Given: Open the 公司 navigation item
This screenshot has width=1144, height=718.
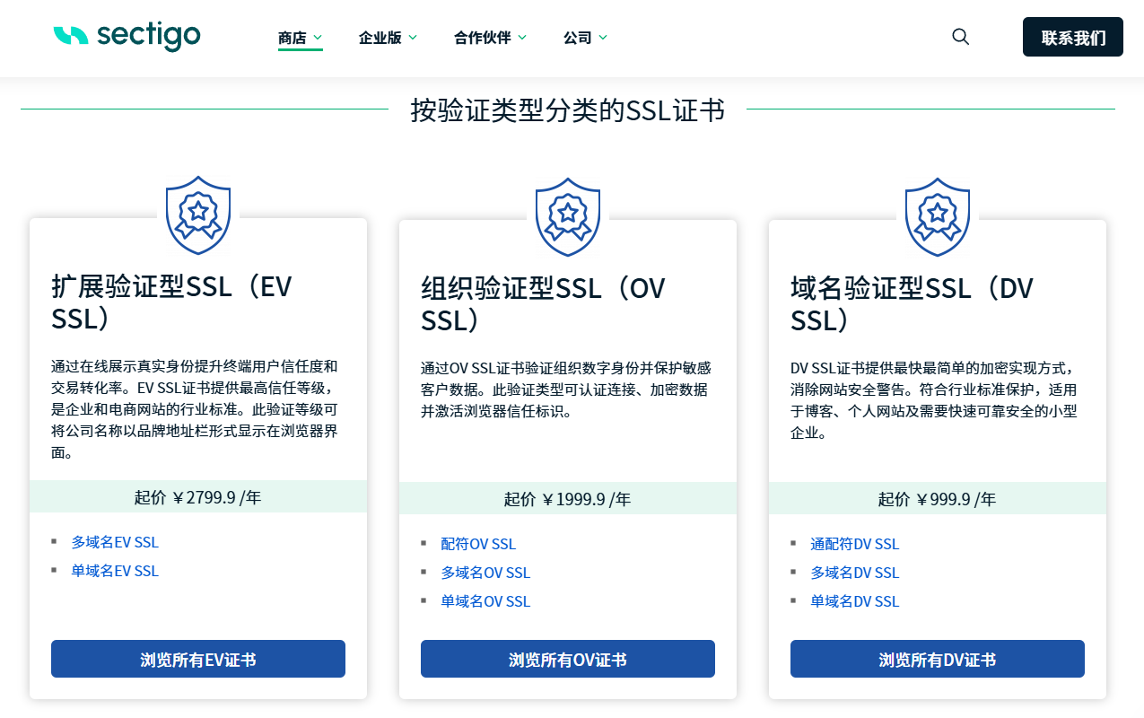Looking at the screenshot, I should [x=578, y=38].
